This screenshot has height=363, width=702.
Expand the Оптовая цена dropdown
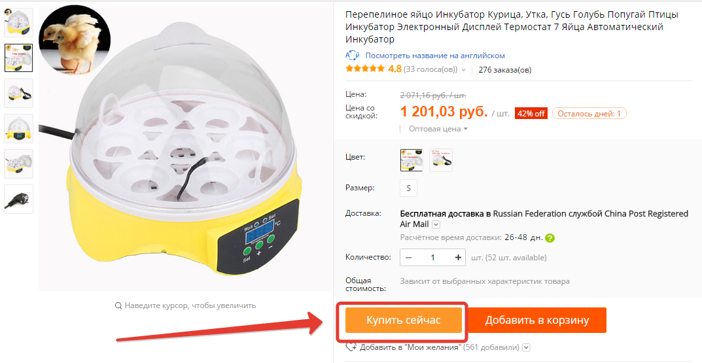coord(438,129)
